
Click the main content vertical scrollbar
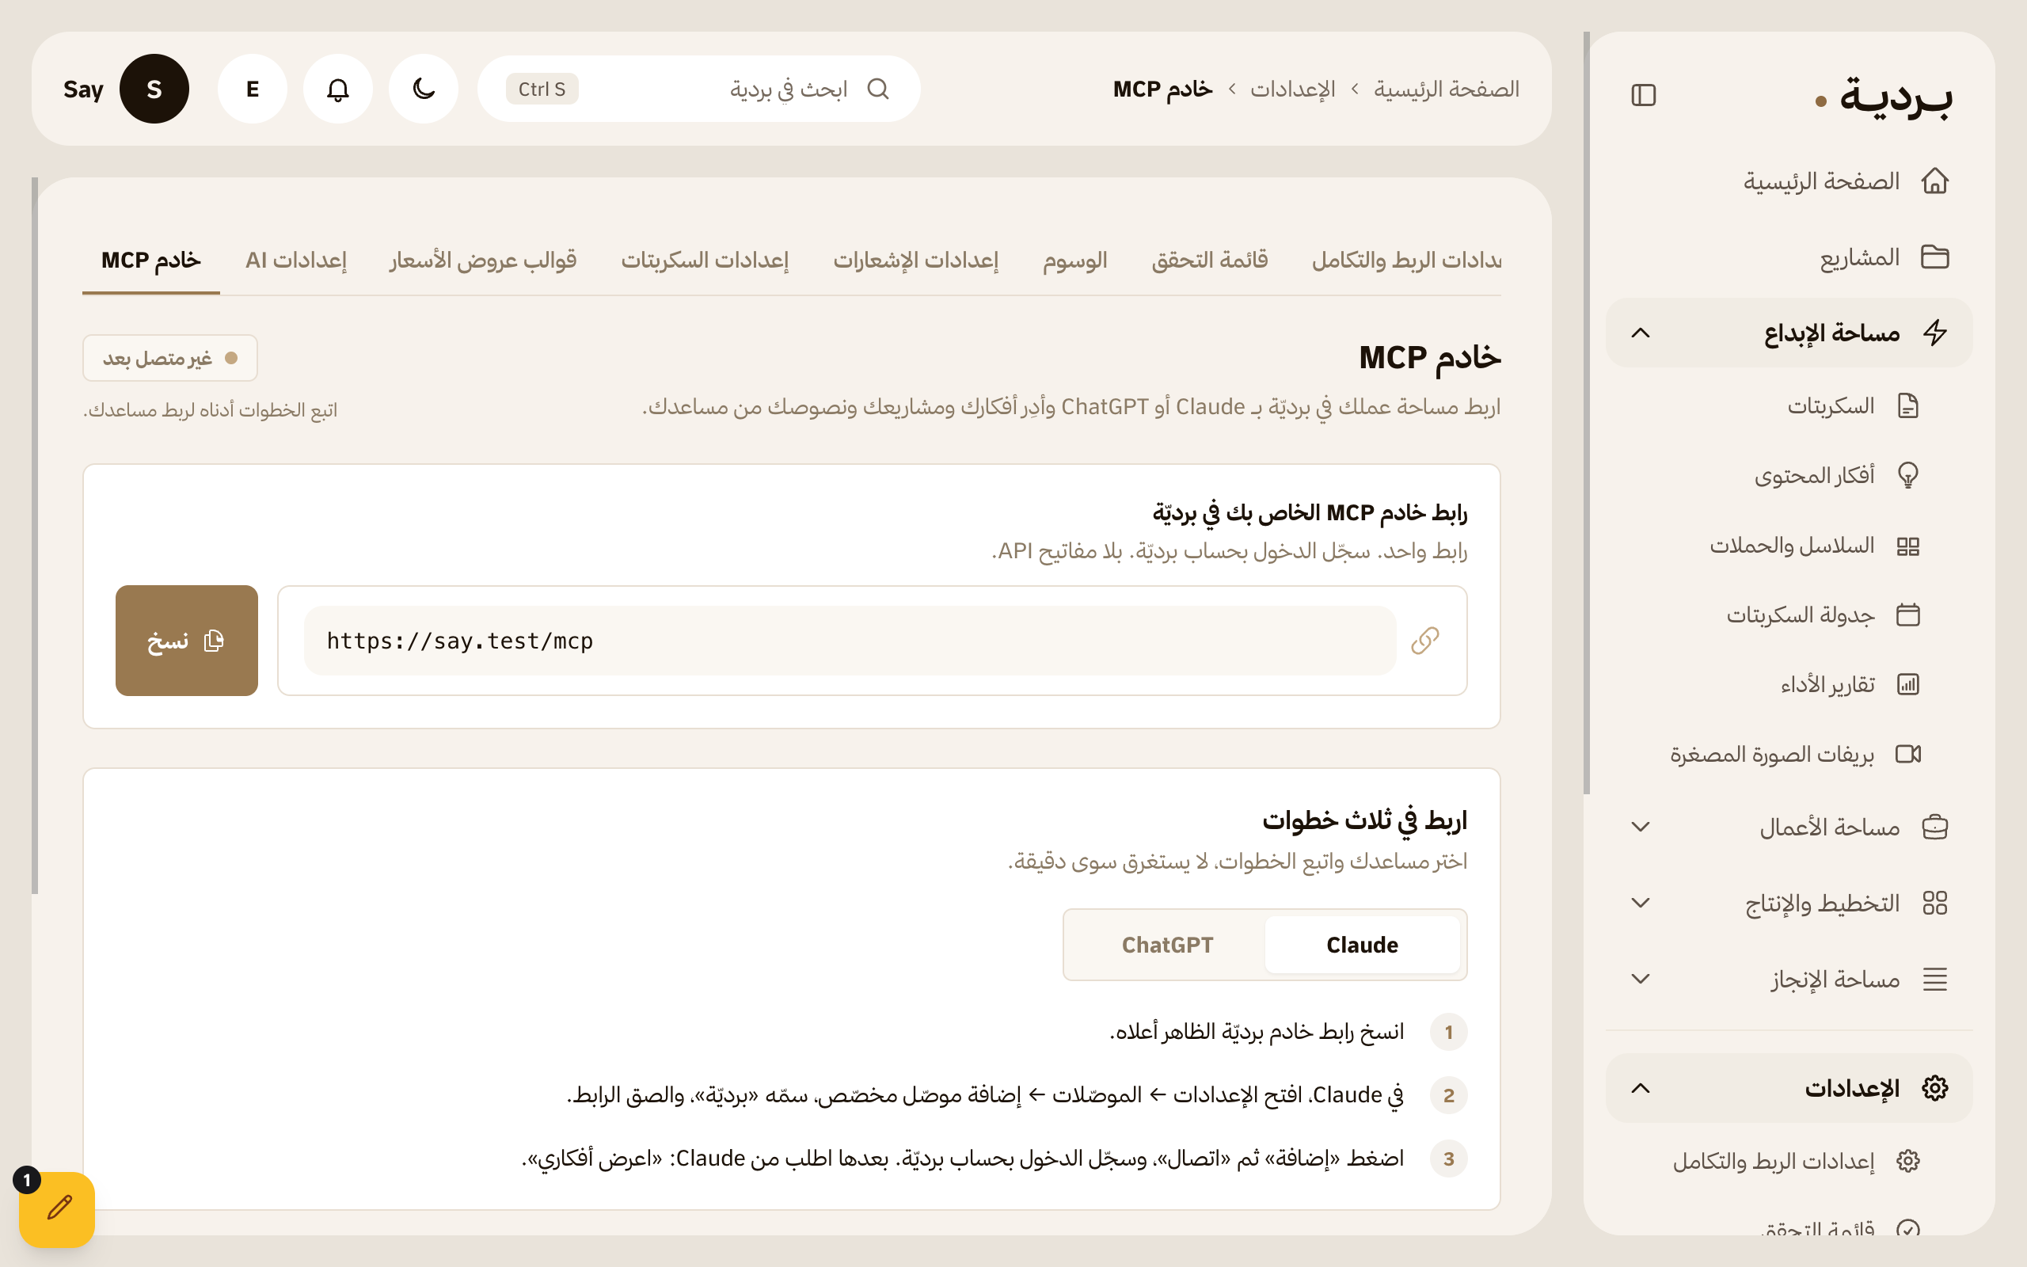click(34, 536)
